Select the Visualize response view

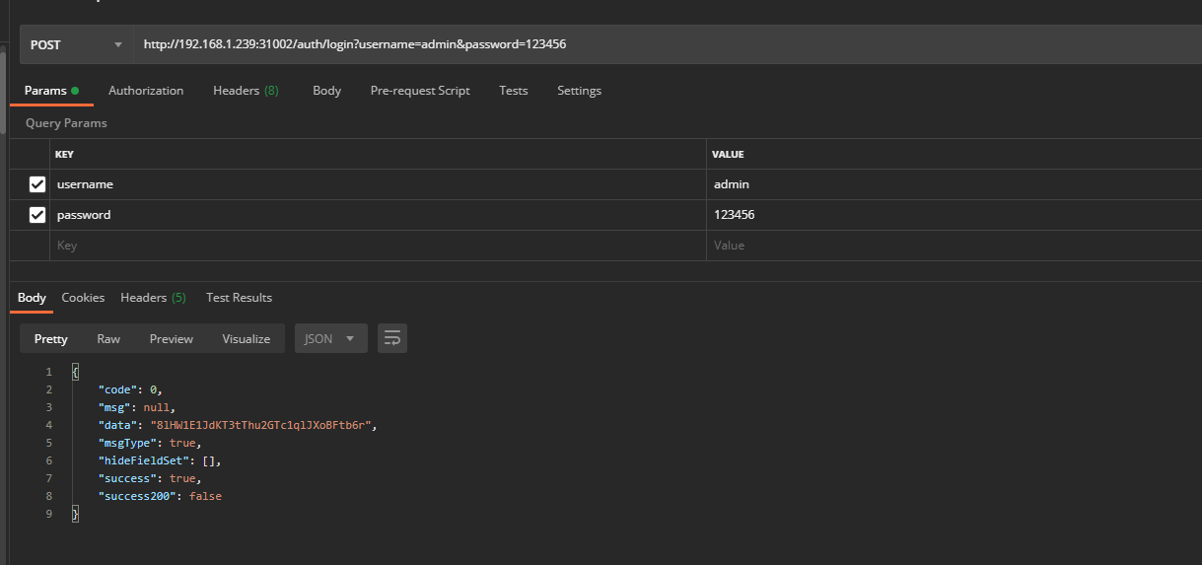click(246, 338)
